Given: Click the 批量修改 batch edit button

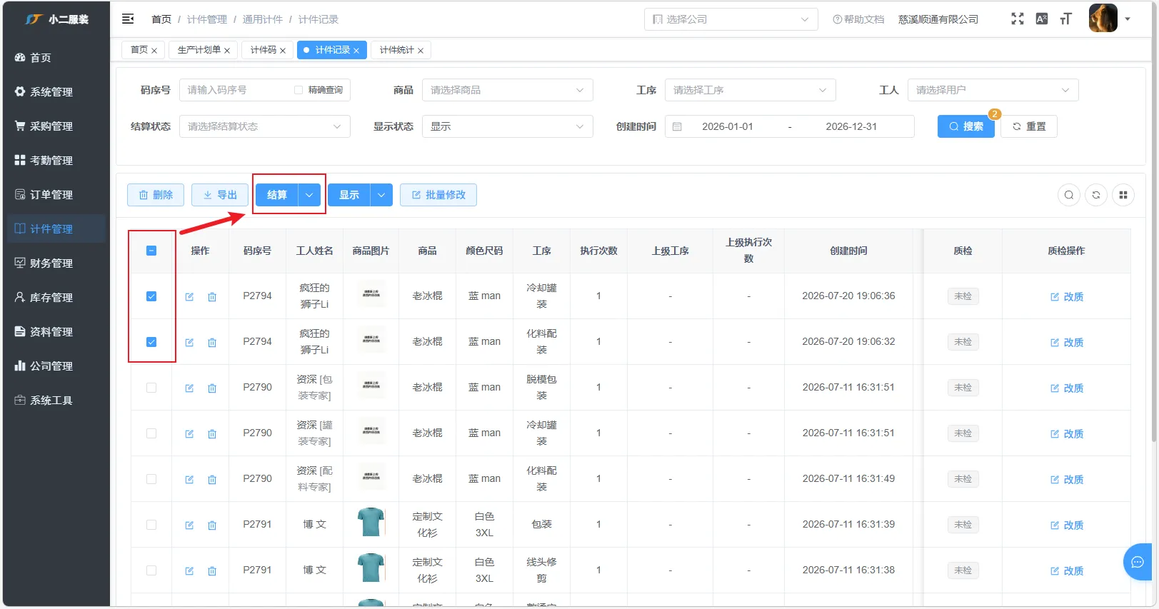Looking at the screenshot, I should click(438, 195).
